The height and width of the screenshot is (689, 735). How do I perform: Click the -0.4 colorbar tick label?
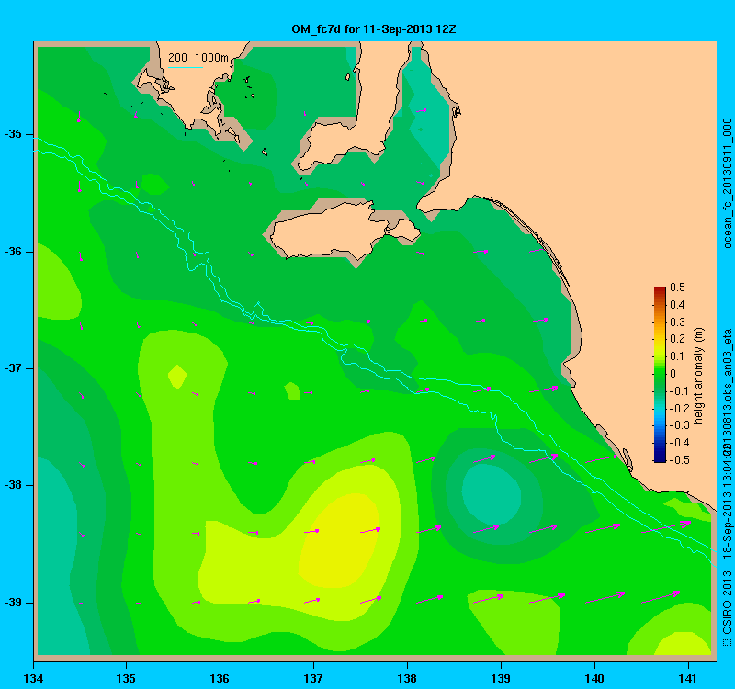coord(679,443)
